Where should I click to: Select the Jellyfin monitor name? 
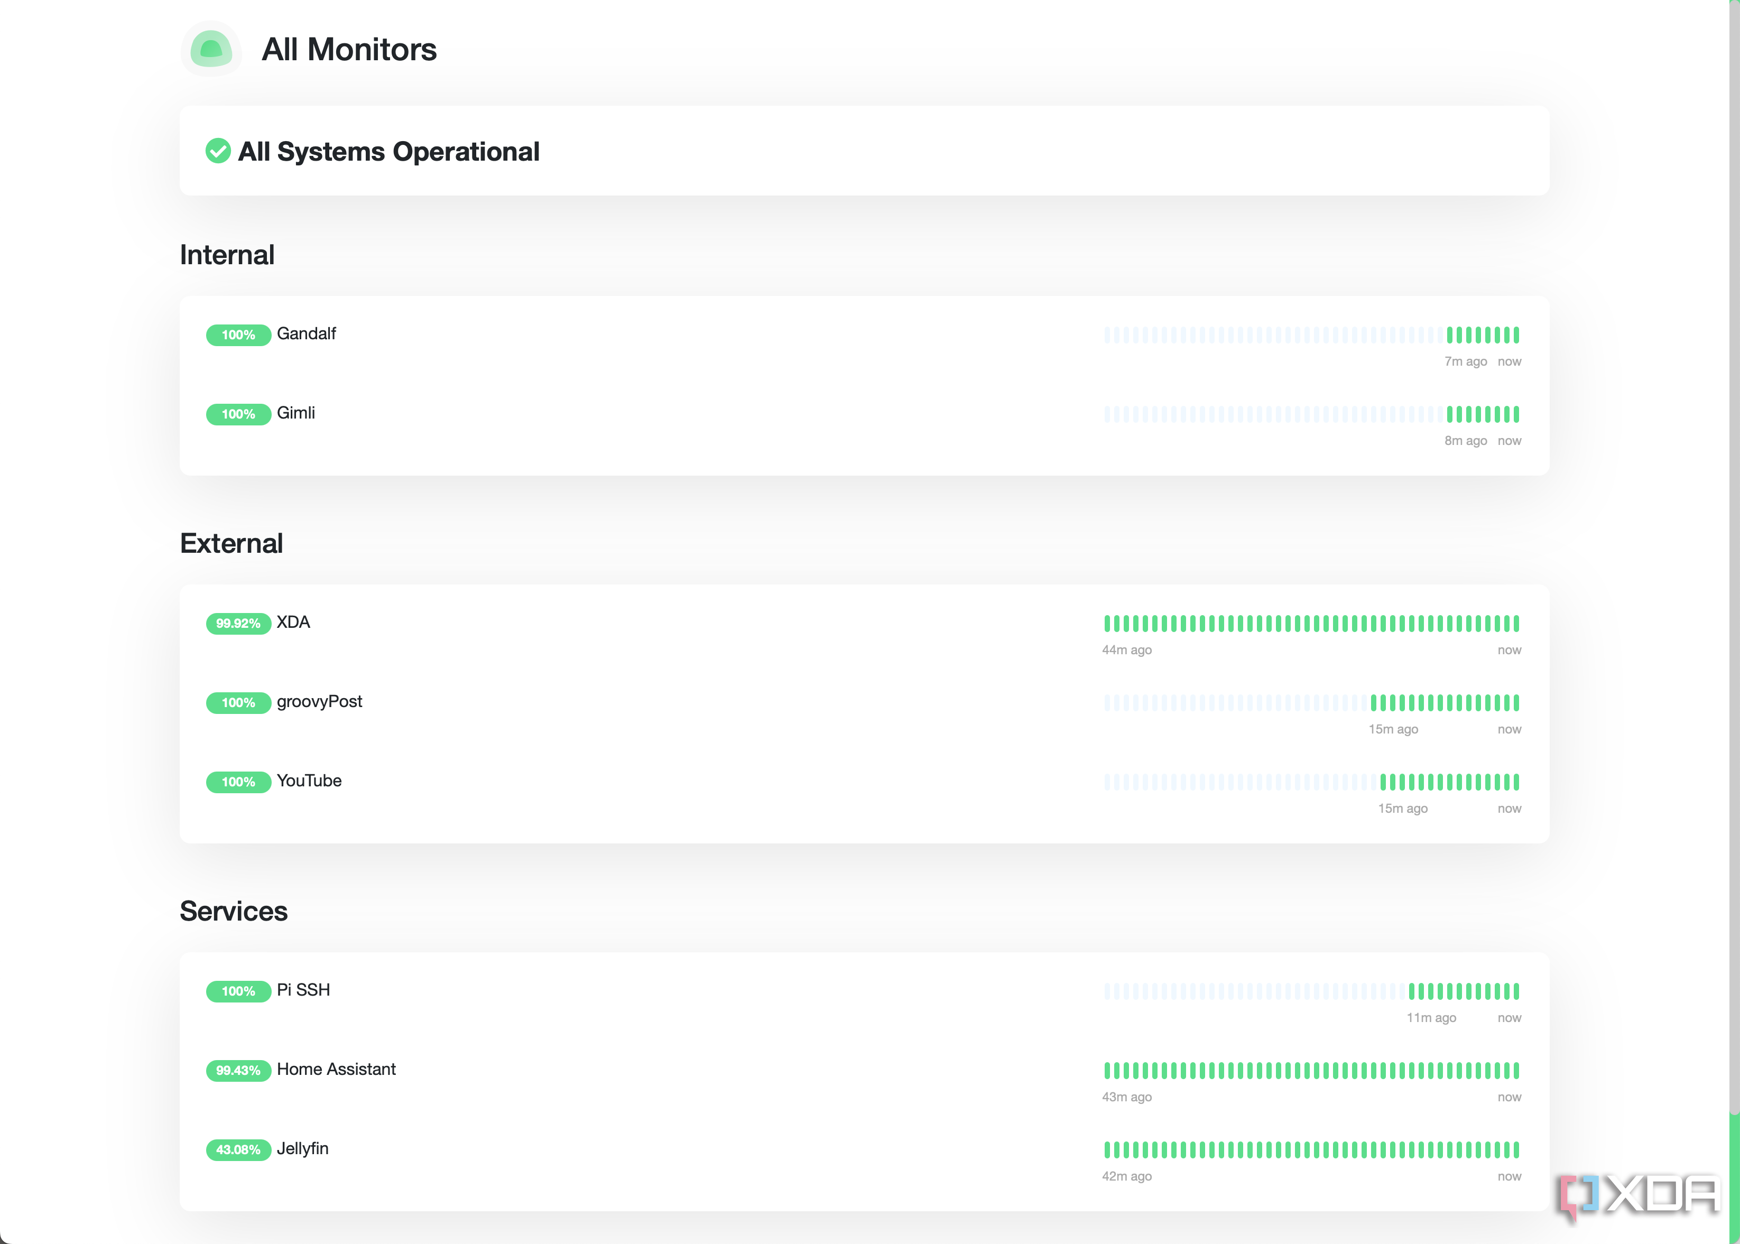303,1149
